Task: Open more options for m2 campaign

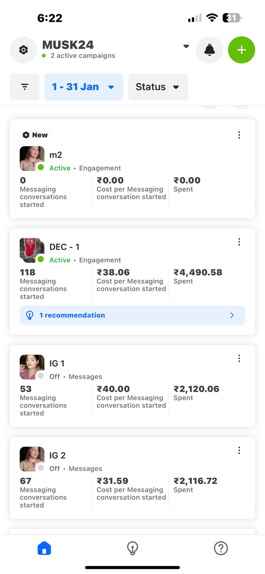Action: (x=239, y=135)
